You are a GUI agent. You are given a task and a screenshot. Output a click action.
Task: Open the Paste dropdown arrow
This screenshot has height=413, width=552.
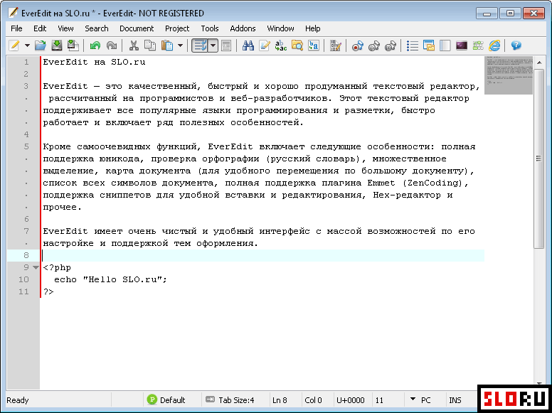(180, 45)
